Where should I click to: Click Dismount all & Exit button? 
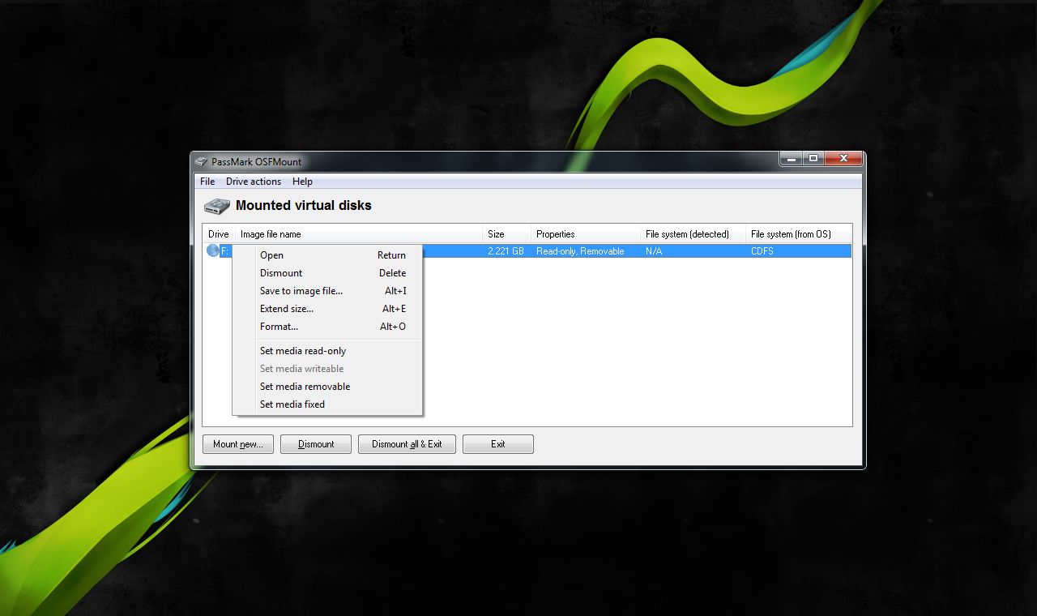coord(407,444)
